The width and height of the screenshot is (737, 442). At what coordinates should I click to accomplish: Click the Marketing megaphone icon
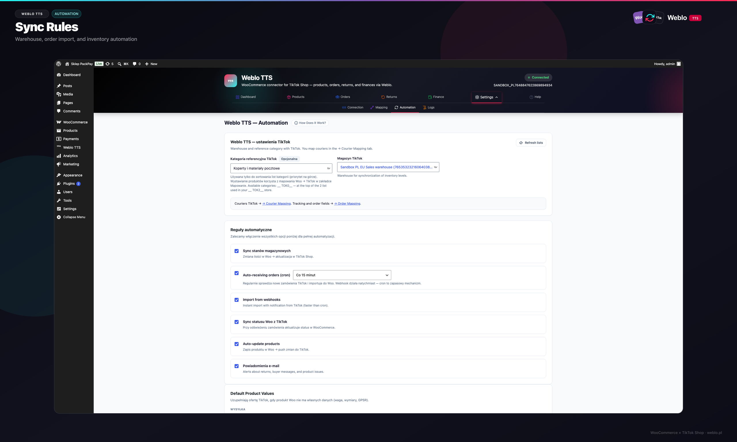[59, 164]
